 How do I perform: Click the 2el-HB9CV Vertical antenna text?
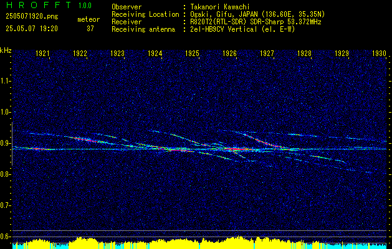(x=242, y=29)
